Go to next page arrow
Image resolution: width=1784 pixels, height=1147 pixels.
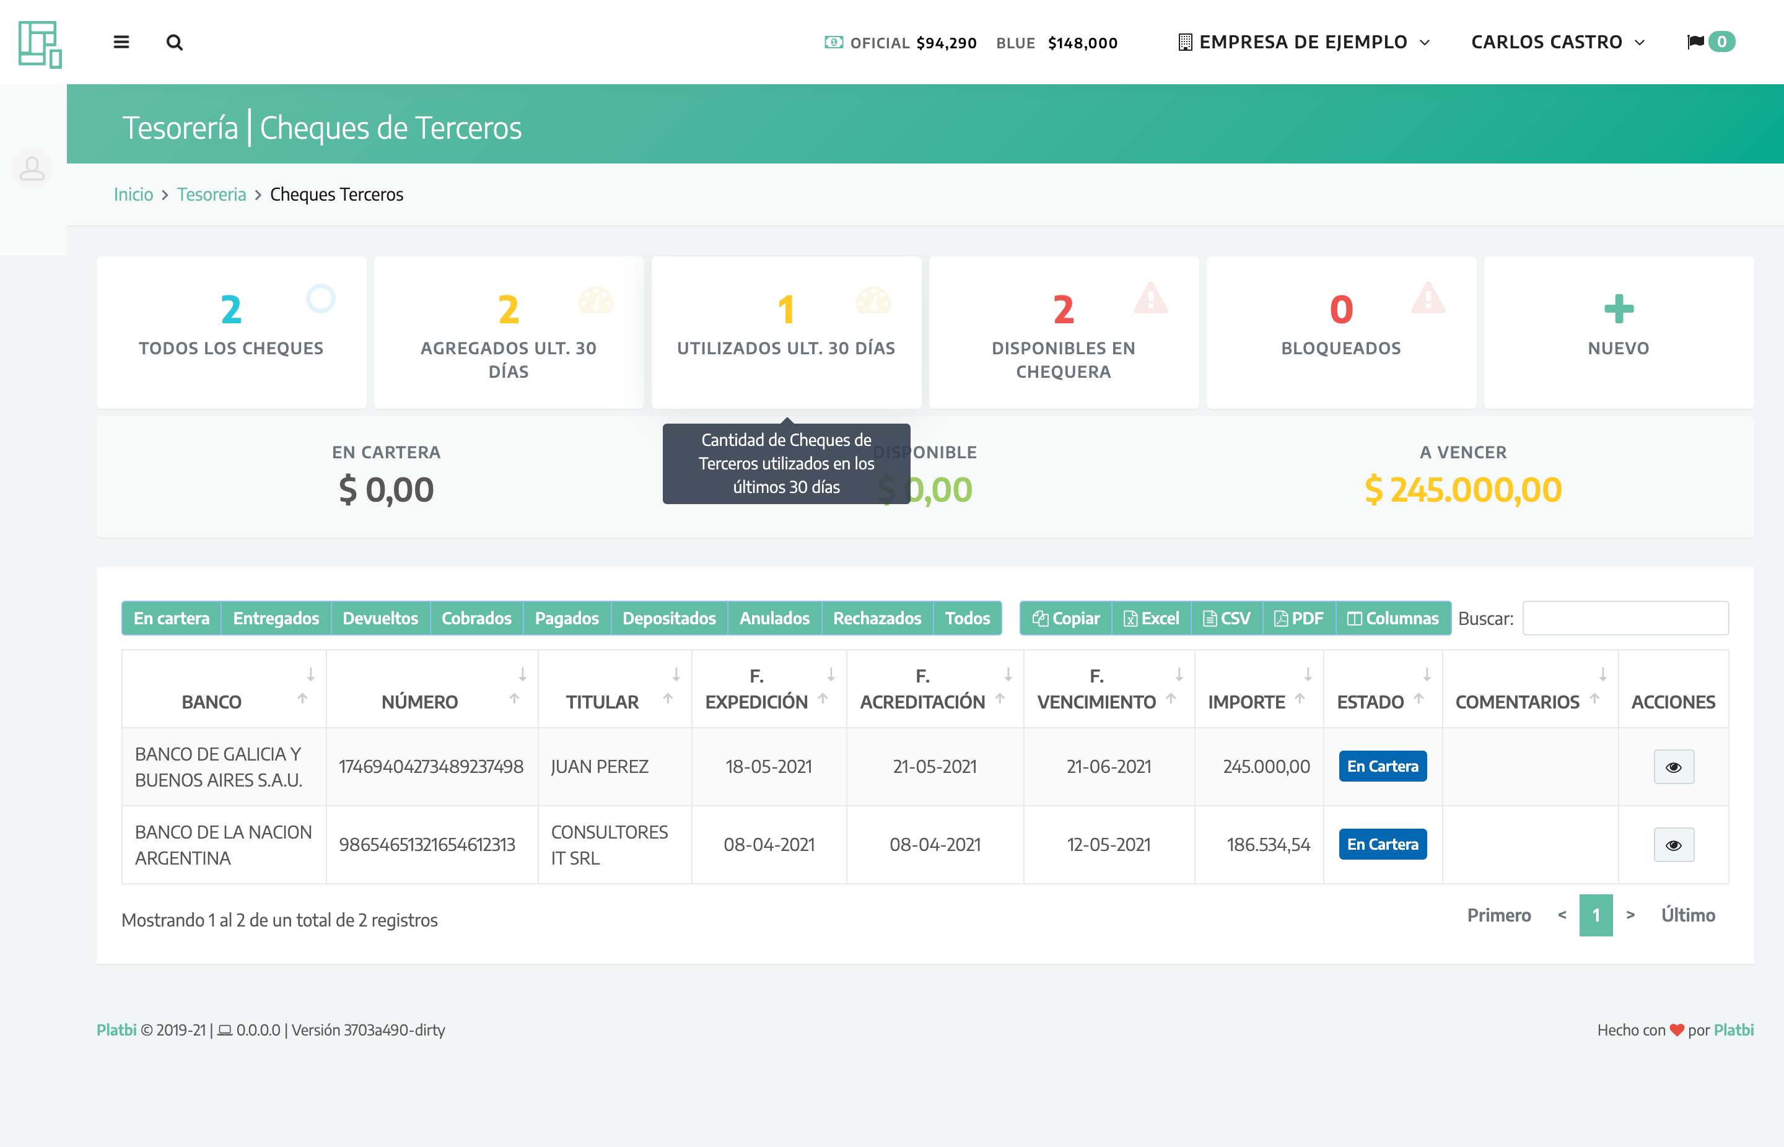tap(1630, 915)
